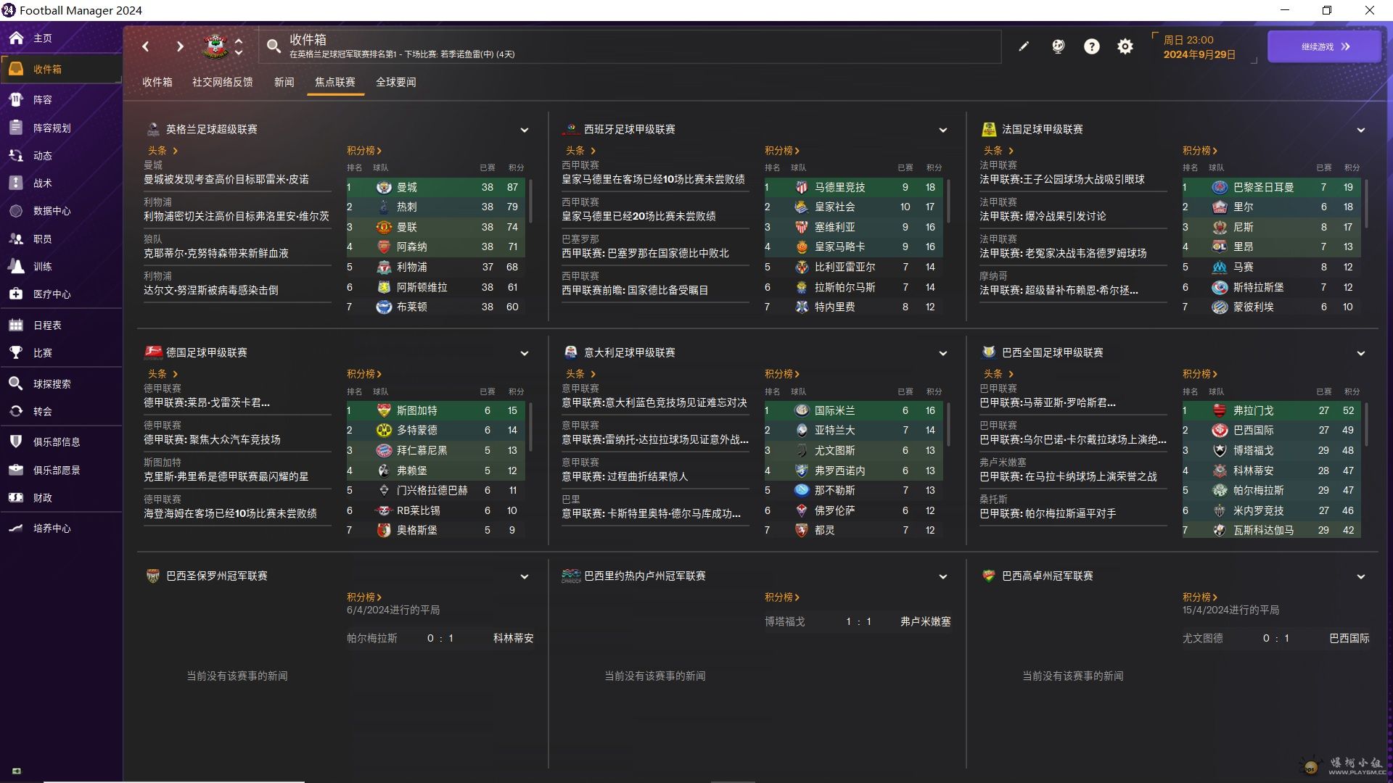Click the Southampton club badge icon
Screen dimensions: 1393x783
215,46
